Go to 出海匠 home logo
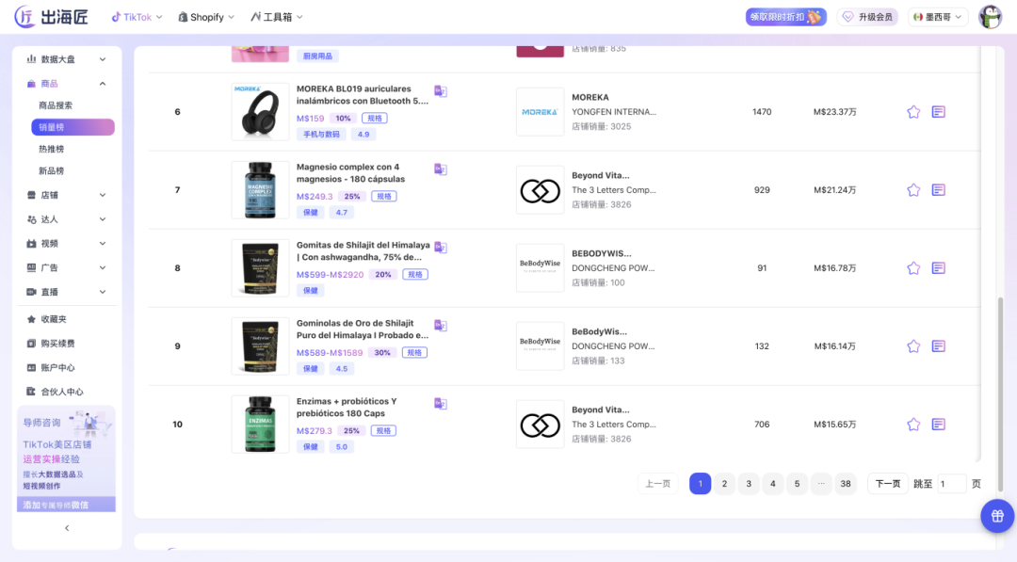This screenshot has width=1017, height=562. (x=51, y=17)
